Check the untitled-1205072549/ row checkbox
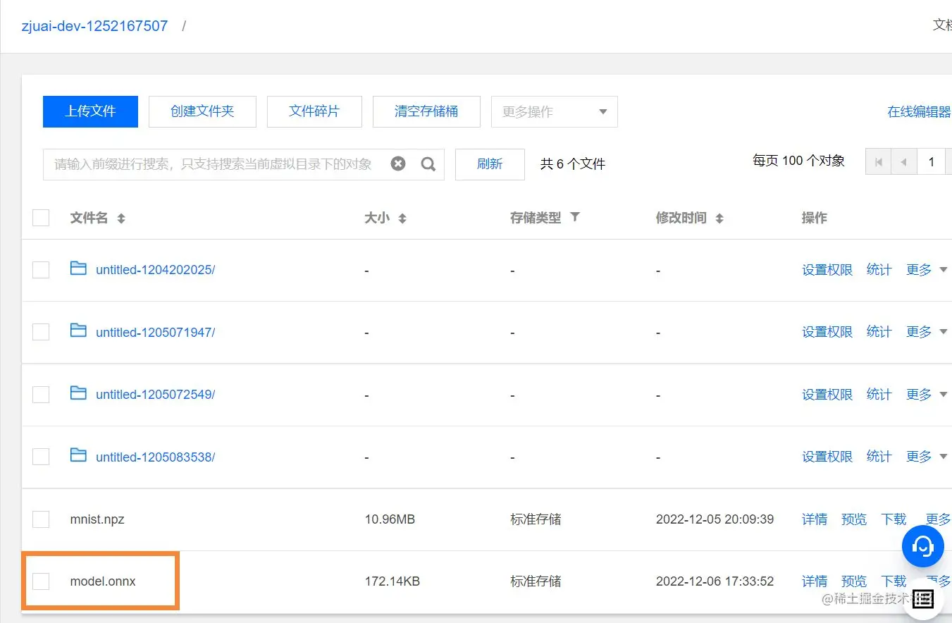 [x=41, y=395]
